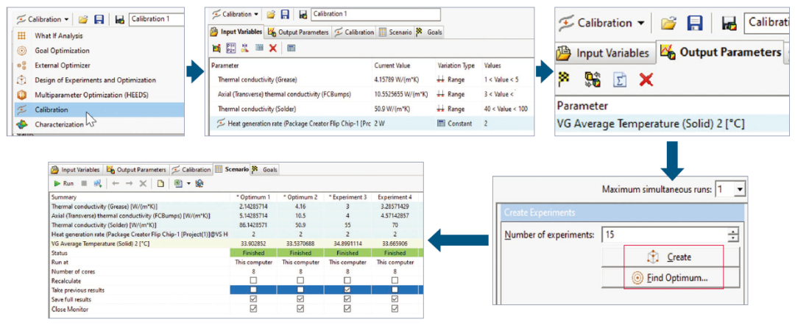Viewport: 795px width, 325px height.
Task: Select Characterization menu entry
Action: [x=60, y=124]
